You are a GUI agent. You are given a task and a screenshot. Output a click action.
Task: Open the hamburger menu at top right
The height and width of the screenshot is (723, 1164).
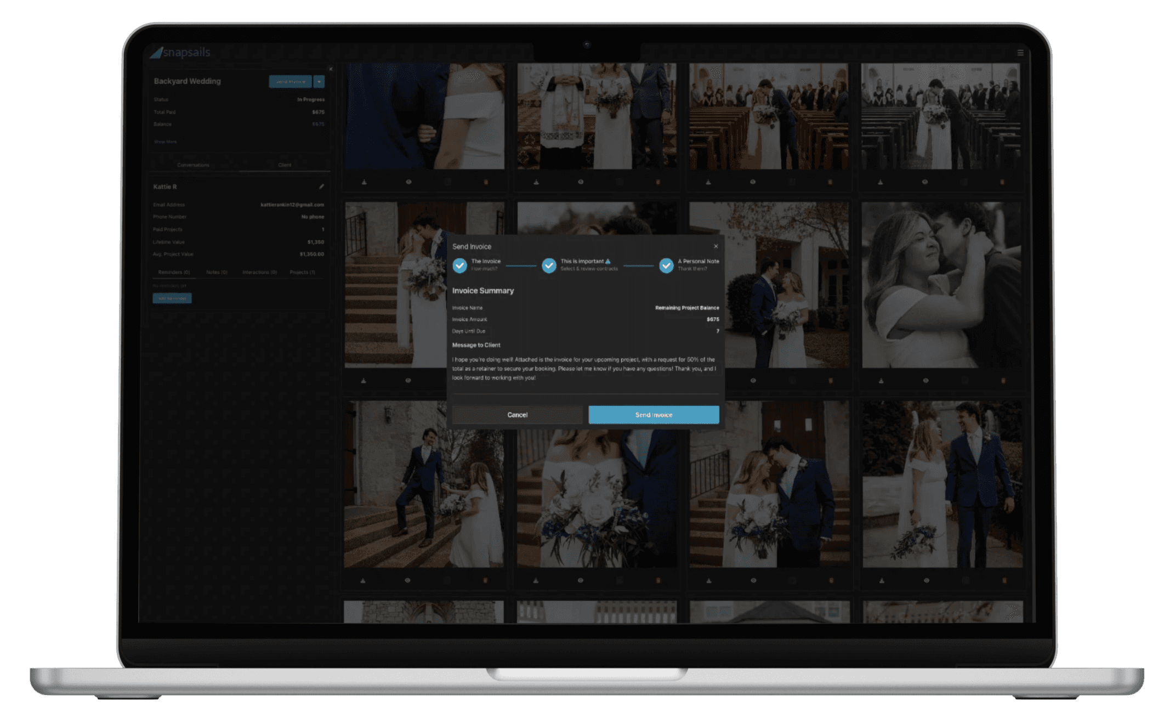tap(1020, 53)
